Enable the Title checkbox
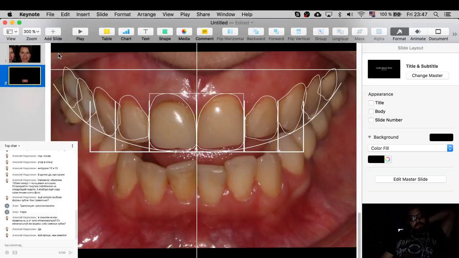459x258 pixels. coord(371,103)
